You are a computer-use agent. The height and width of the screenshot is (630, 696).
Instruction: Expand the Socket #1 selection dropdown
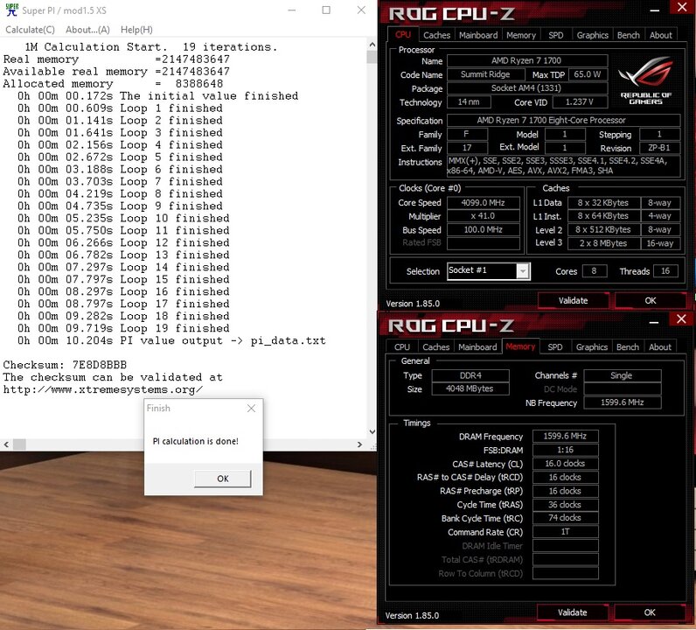point(523,270)
